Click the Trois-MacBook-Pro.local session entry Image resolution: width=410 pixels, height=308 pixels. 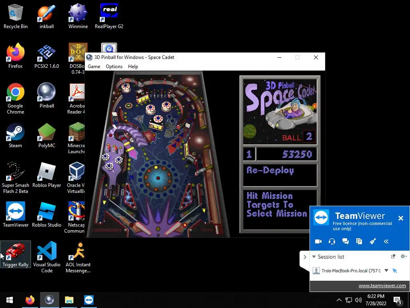(x=351, y=271)
